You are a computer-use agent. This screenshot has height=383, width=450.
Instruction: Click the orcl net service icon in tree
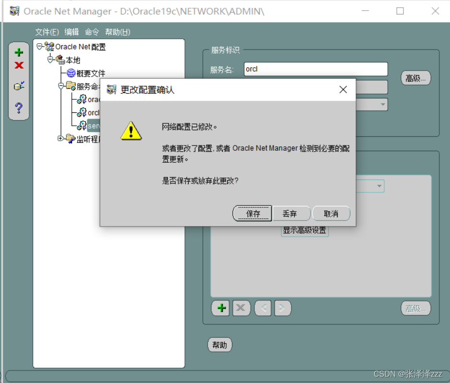click(x=82, y=112)
